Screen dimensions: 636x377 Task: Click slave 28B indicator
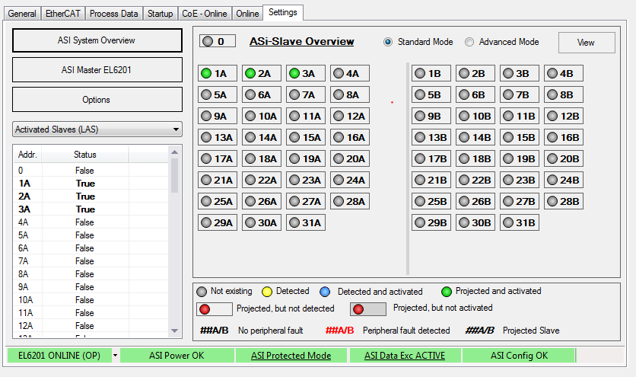pyautogui.click(x=563, y=202)
